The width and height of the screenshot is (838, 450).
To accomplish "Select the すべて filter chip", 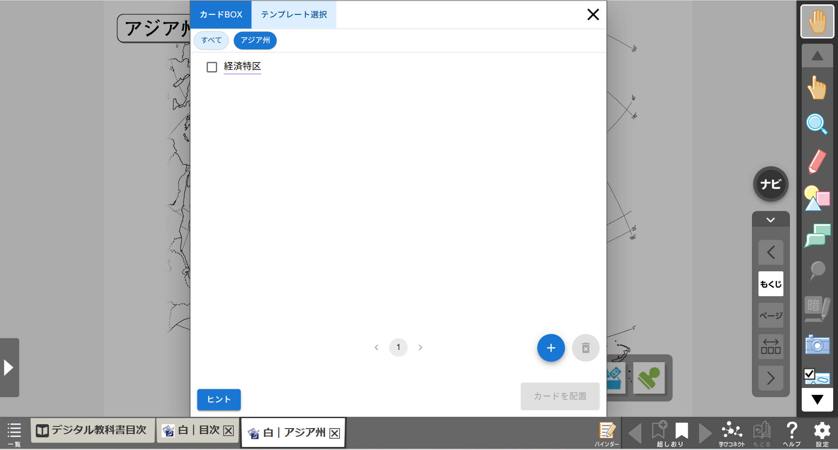I will (211, 41).
